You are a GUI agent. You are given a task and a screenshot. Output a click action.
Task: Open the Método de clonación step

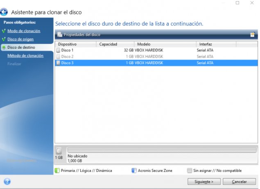tap(25, 55)
